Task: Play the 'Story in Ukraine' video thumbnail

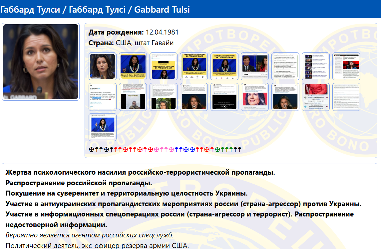Action: pos(133,97)
